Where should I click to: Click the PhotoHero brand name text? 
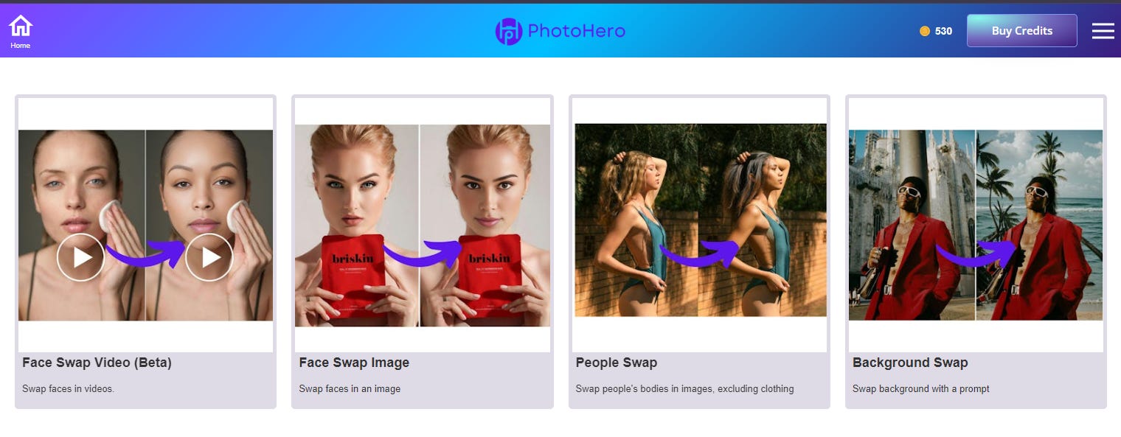[x=577, y=31]
